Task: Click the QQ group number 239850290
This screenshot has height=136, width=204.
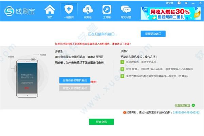Action: pyautogui.click(x=179, y=112)
